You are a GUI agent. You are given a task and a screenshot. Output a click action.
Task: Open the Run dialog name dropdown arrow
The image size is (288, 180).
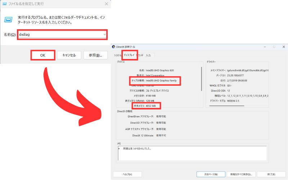[104, 34]
